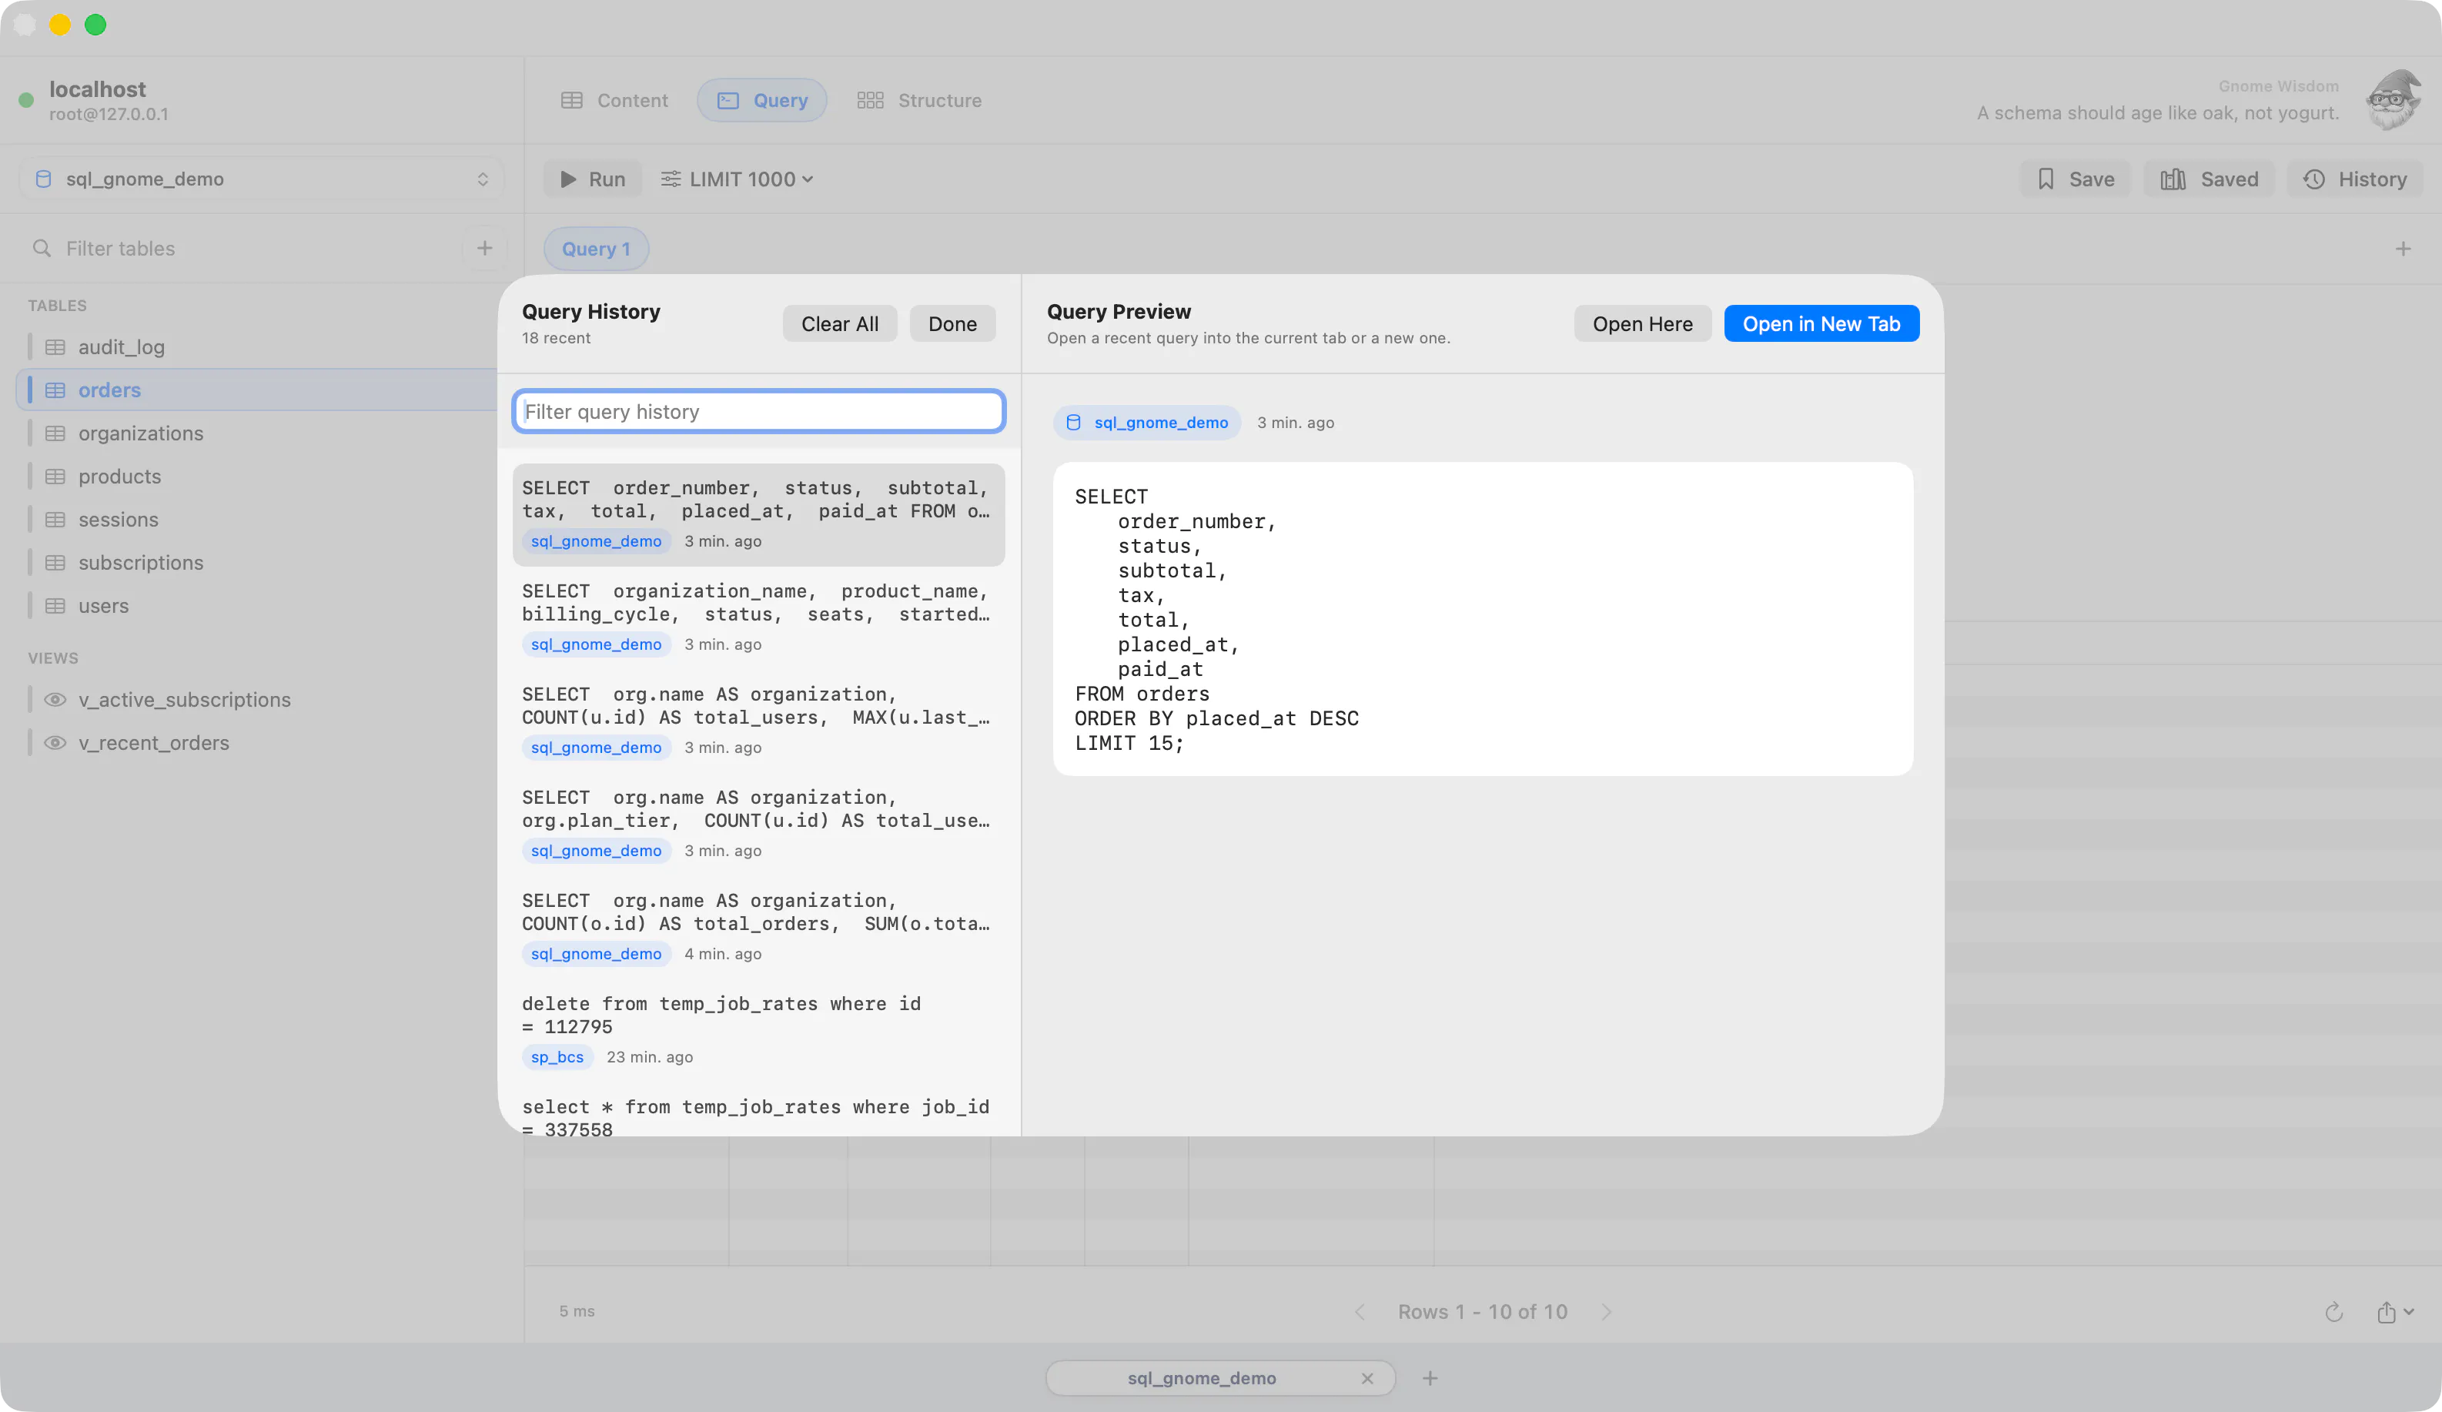The width and height of the screenshot is (2442, 1412).
Task: Switch to the Structure tab
Action: 918,101
